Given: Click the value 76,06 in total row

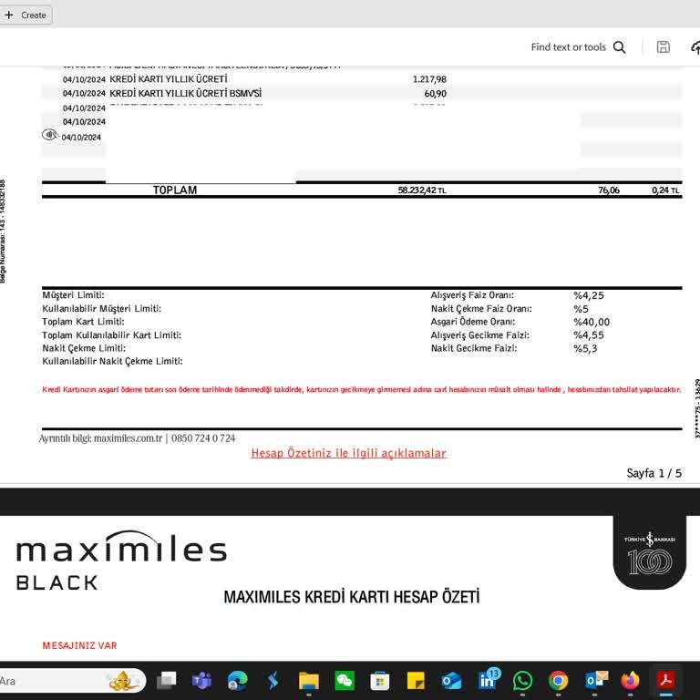Looking at the screenshot, I should (x=609, y=190).
